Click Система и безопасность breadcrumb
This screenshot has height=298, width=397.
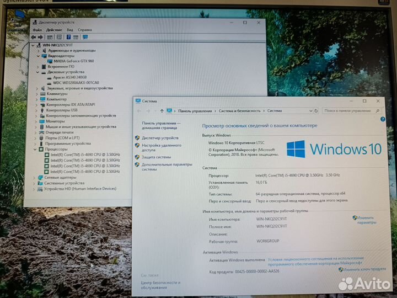239,111
